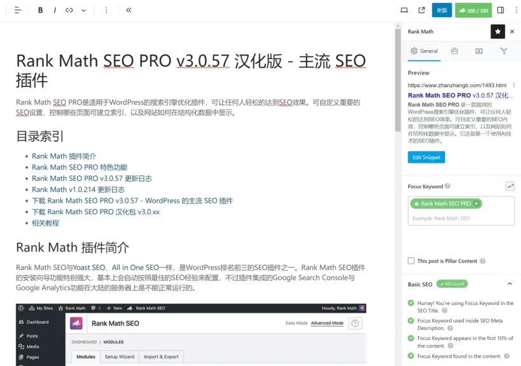Click WordPress logo in embedded admin bar

21,308
